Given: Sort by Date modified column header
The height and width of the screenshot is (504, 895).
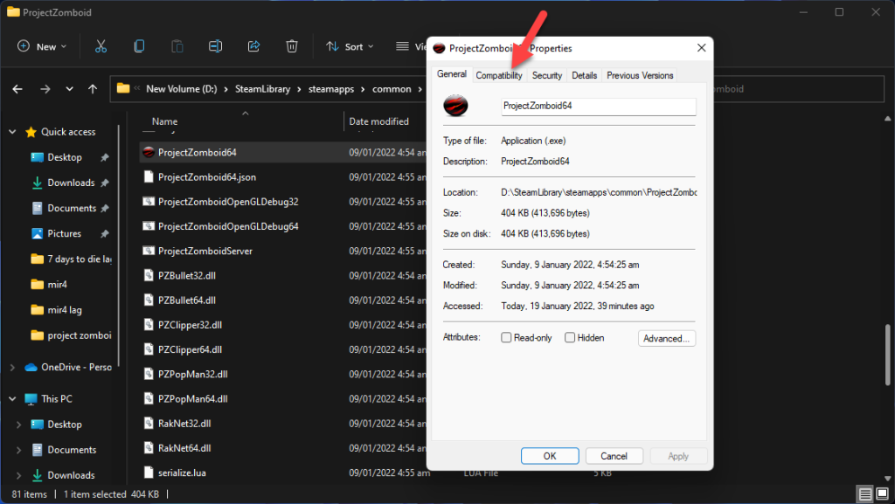Looking at the screenshot, I should pyautogui.click(x=379, y=121).
